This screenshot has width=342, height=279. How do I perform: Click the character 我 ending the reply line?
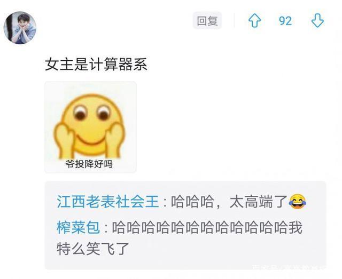tap(296, 228)
